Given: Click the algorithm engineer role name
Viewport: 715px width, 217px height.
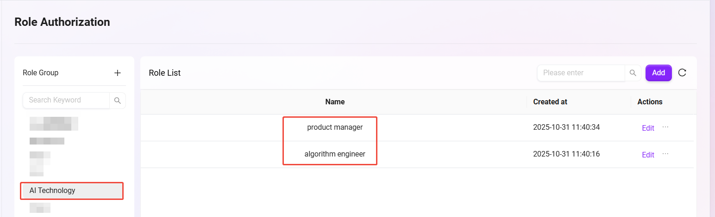Looking at the screenshot, I should (335, 154).
